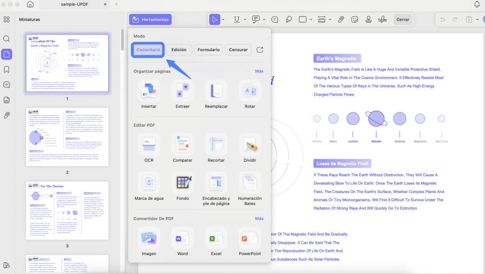Screen dimensions: 485x274
Task: Convert PDF to Word
Action: [x=182, y=238]
